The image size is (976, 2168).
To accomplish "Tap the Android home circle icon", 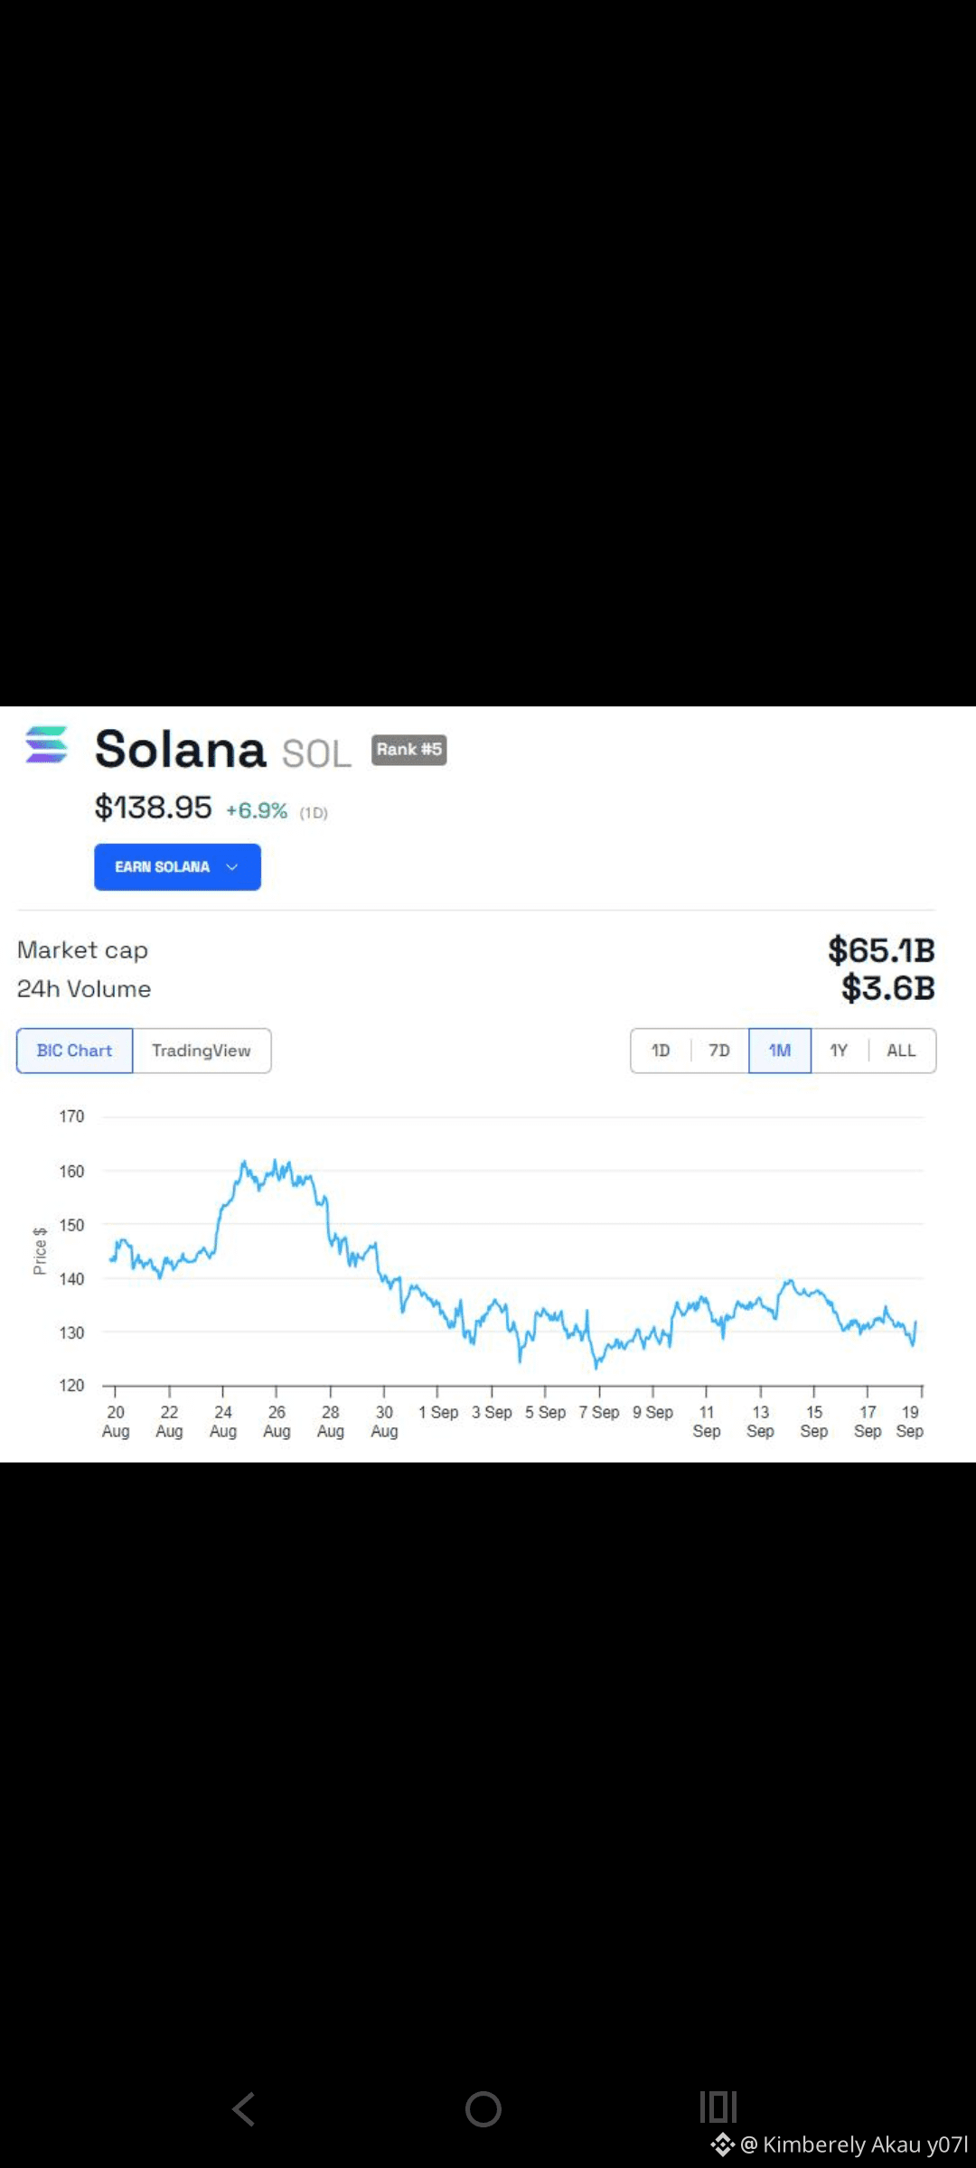I will [483, 2109].
